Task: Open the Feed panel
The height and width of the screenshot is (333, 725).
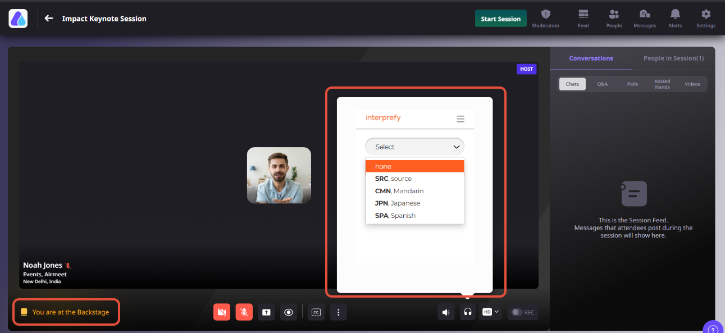Action: [x=583, y=19]
